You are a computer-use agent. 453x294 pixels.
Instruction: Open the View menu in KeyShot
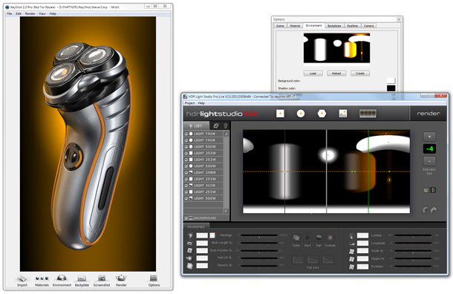click(42, 13)
